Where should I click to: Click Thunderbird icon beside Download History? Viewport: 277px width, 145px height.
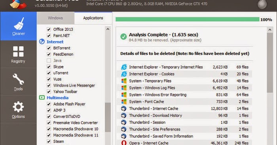123,115
